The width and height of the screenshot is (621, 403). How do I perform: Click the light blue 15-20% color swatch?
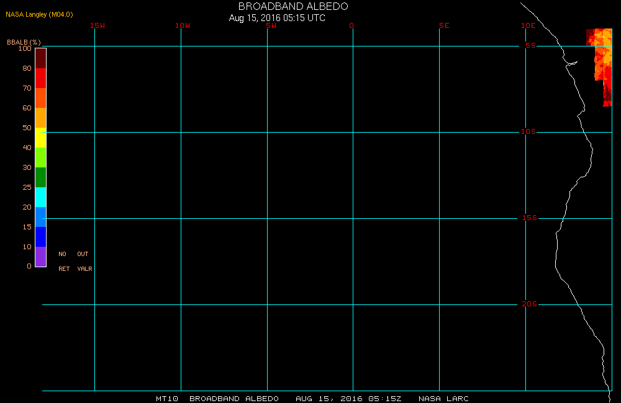point(41,217)
